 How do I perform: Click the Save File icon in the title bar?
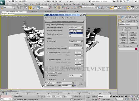click(x=13, y=1)
